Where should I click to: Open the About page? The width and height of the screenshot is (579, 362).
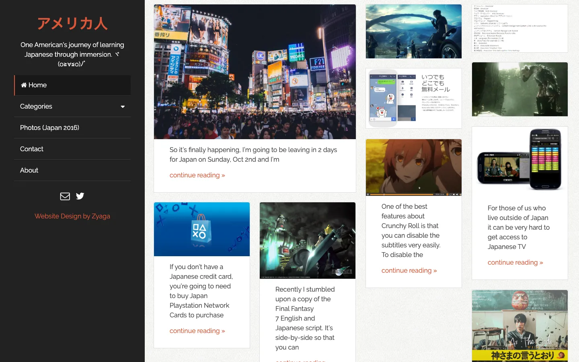[x=72, y=170]
